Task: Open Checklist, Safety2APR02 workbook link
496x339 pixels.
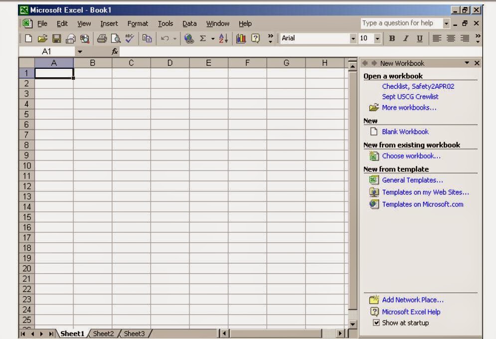Action: pyautogui.click(x=418, y=86)
